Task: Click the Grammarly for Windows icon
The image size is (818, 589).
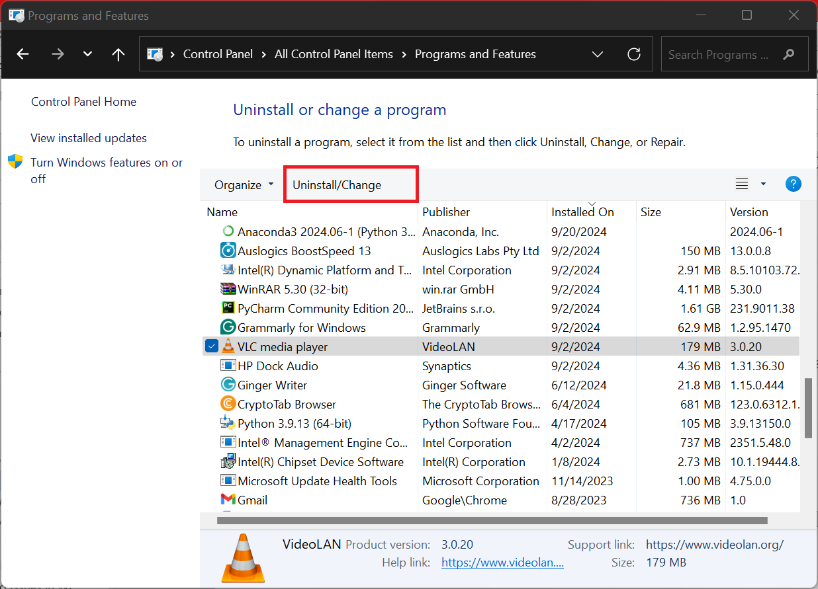Action: (228, 327)
